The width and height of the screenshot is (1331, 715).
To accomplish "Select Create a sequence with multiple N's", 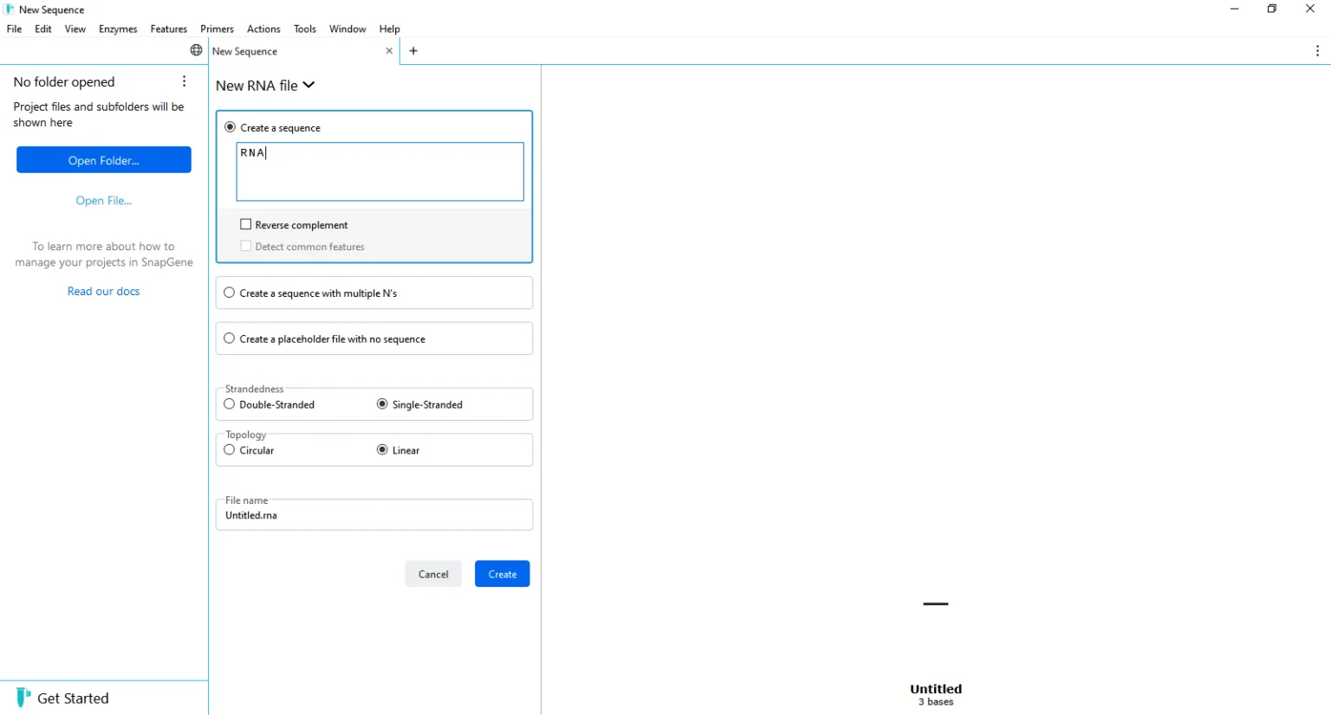I will [x=230, y=293].
